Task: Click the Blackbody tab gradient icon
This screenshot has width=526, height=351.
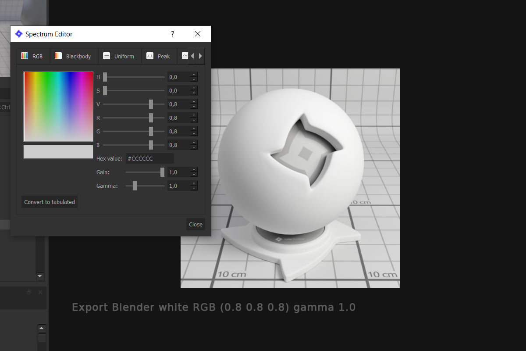Action: pos(58,56)
